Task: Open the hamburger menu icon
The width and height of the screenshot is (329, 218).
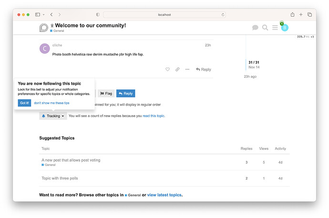Action: [275, 28]
